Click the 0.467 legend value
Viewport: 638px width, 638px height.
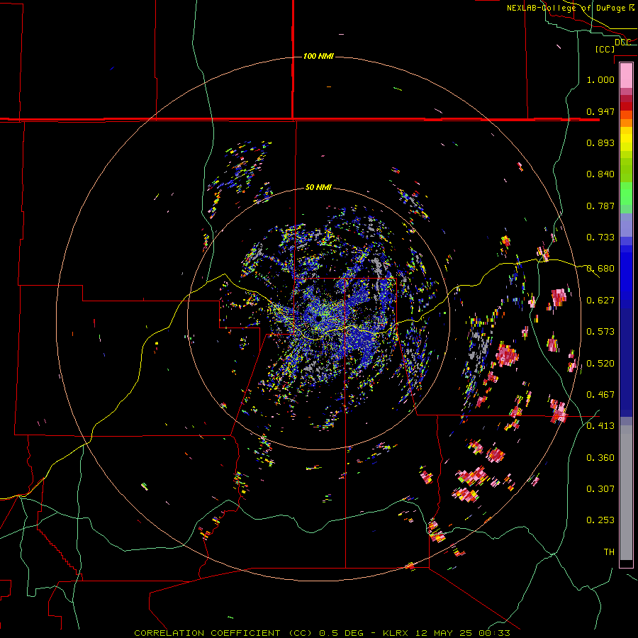[600, 394]
